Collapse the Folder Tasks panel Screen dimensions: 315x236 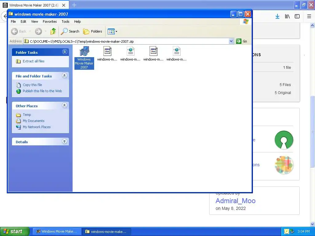tap(65, 52)
